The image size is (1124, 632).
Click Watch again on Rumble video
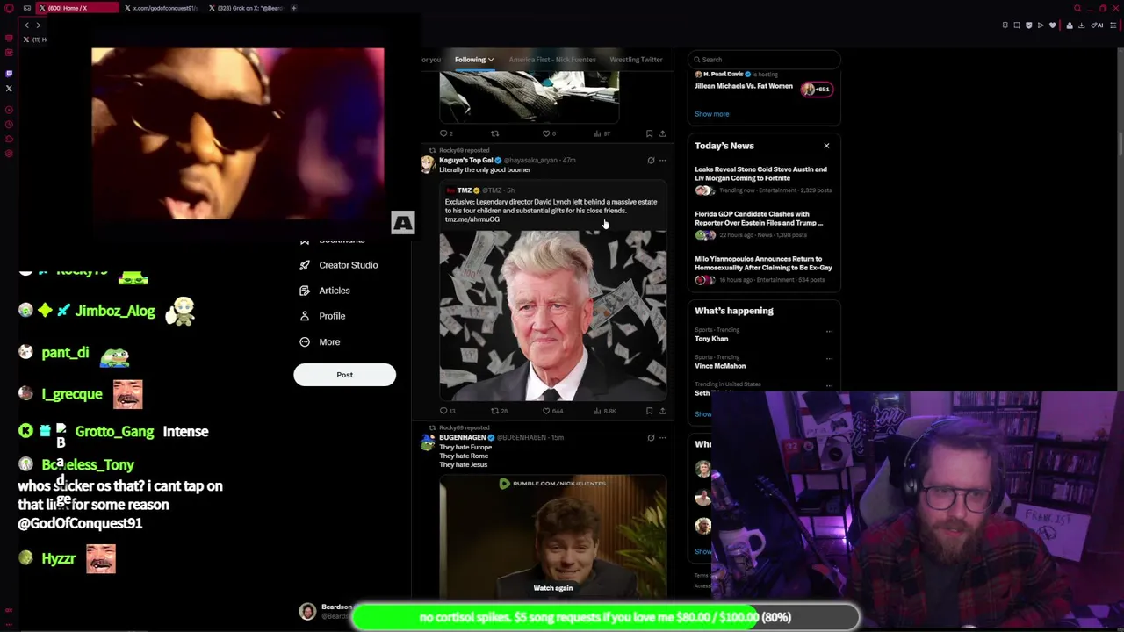552,588
